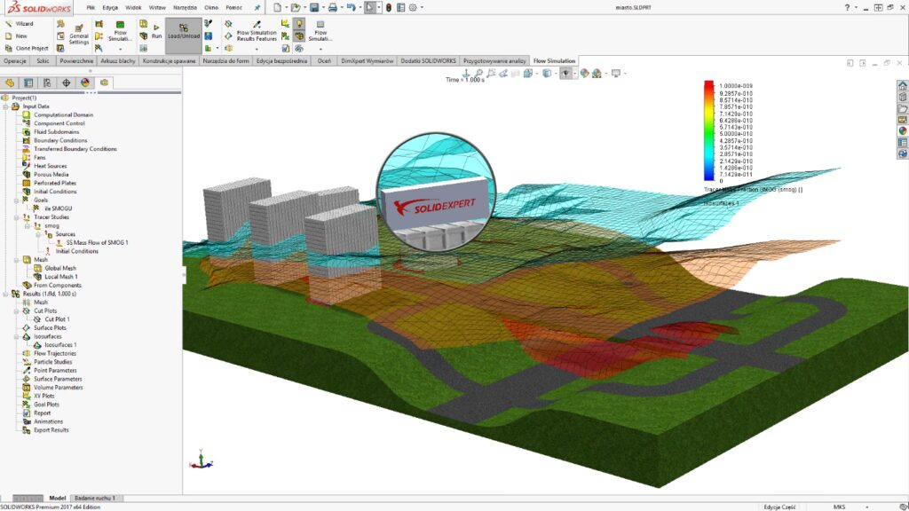Open Flow Simulation Results Features
This screenshot has width=909, height=511.
tap(257, 31)
